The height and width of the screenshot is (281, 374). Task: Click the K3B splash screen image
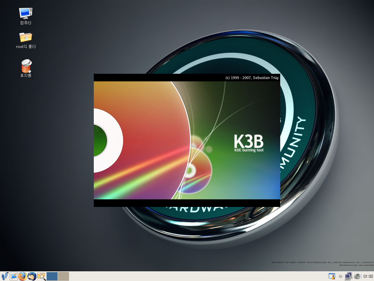click(187, 140)
